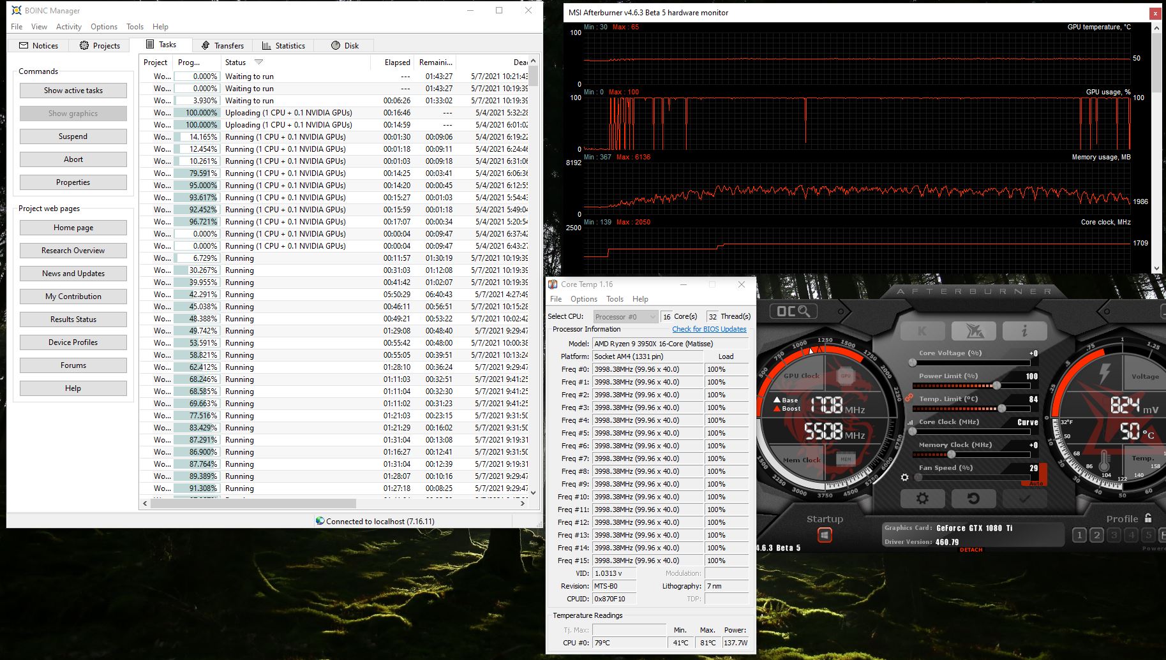Select Afterburner profile slot 3
Screen dimensions: 1166x660
coord(1114,535)
